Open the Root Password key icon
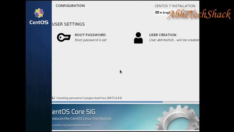Viewport: 234px width, 132px height. point(64,37)
